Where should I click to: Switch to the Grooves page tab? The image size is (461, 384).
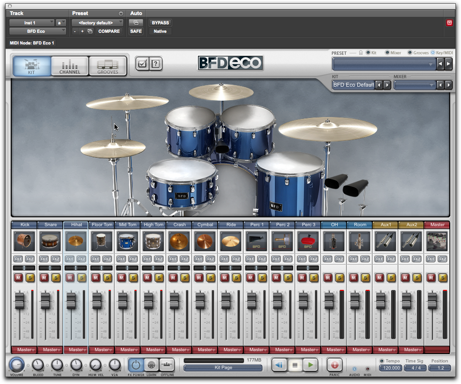(x=107, y=66)
